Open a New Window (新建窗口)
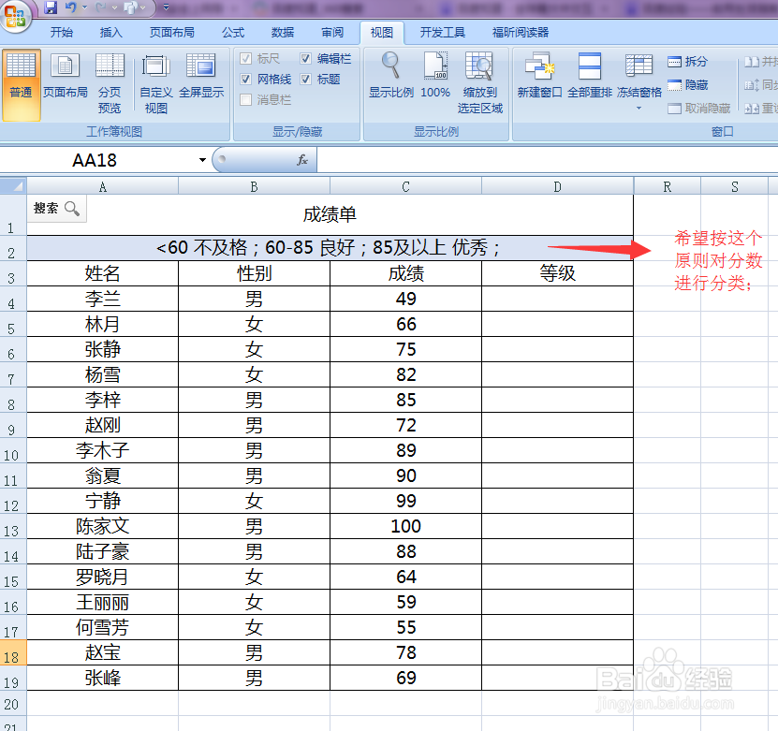 point(539,74)
